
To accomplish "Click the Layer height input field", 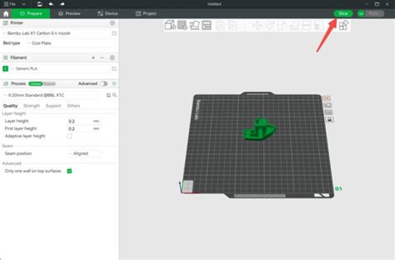I will click(x=80, y=121).
